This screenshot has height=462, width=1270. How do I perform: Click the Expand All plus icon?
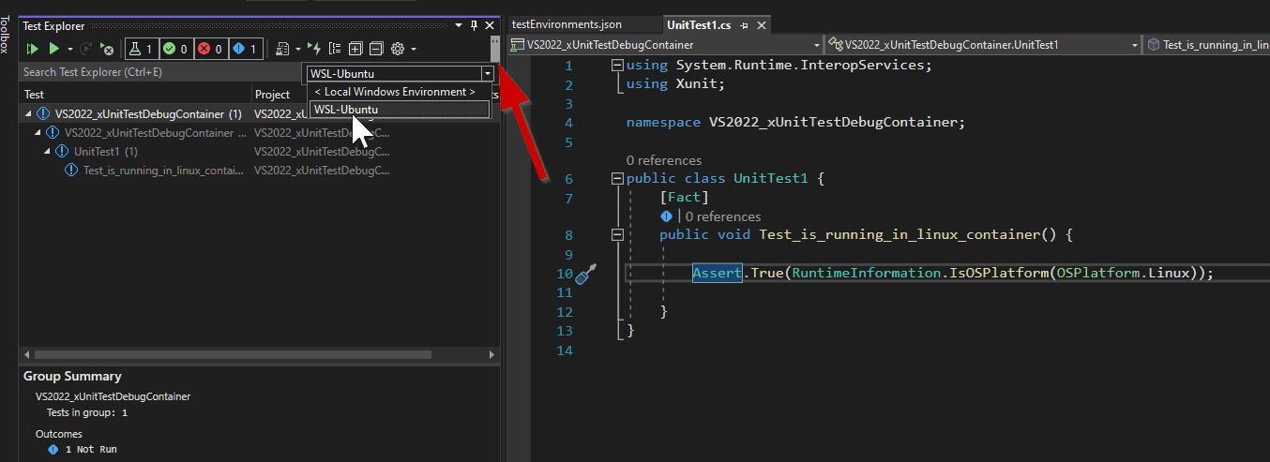tap(355, 49)
